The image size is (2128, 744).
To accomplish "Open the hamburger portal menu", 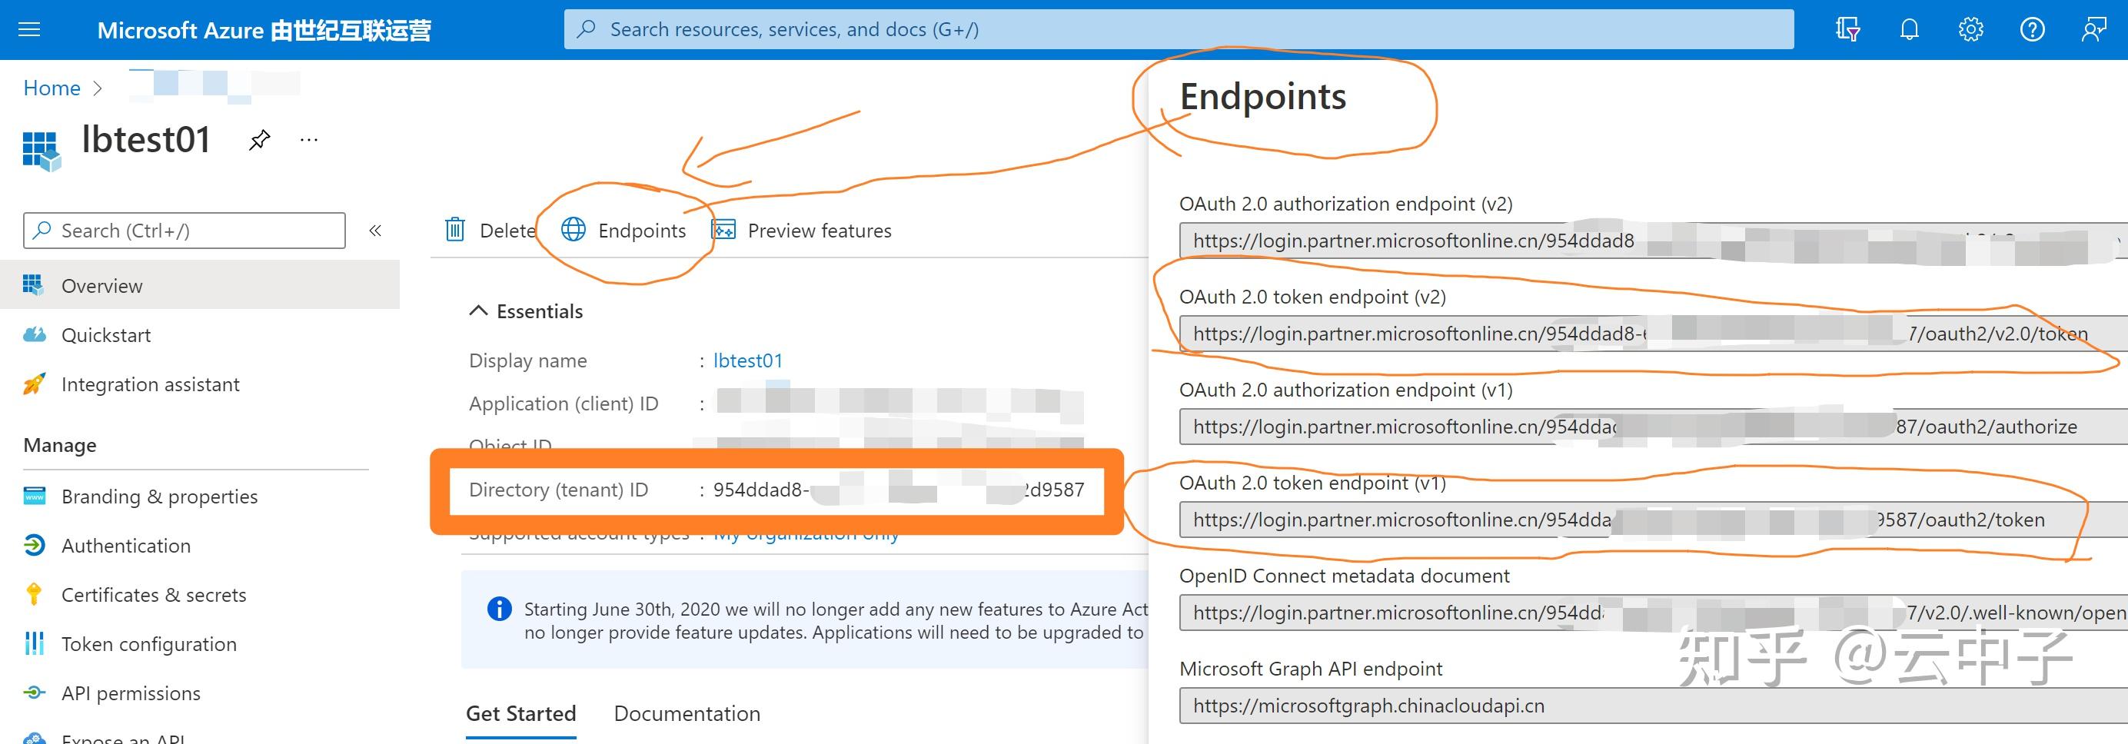I will [x=30, y=30].
